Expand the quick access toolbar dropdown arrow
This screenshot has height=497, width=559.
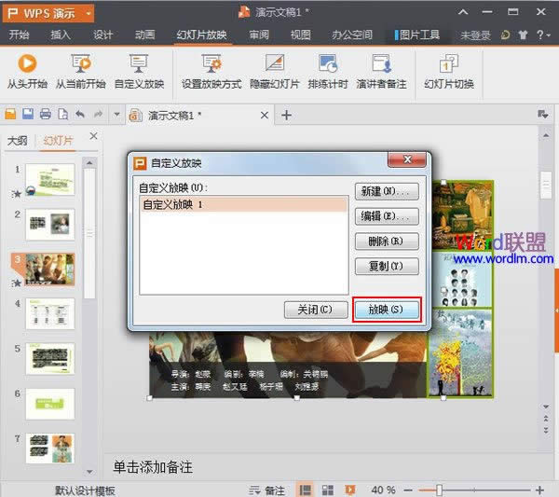point(116,115)
